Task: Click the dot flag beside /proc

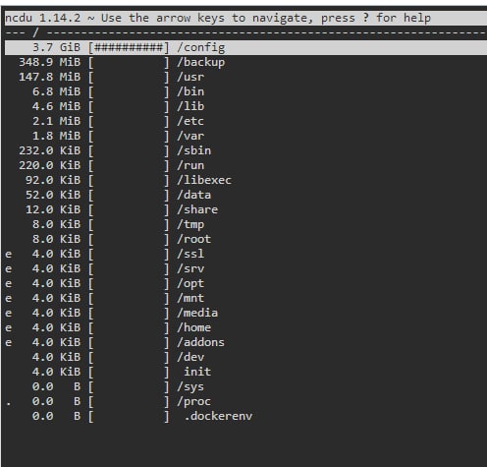Action: tap(9, 404)
